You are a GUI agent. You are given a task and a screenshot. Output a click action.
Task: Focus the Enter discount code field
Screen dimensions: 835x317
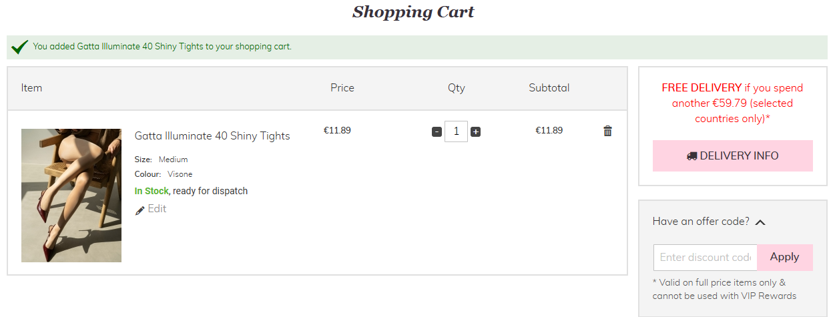pyautogui.click(x=705, y=258)
